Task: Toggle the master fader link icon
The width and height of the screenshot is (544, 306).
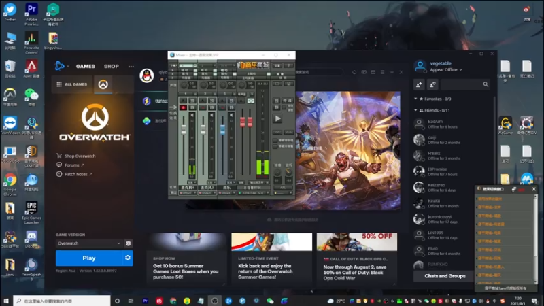Action: tap(250, 101)
